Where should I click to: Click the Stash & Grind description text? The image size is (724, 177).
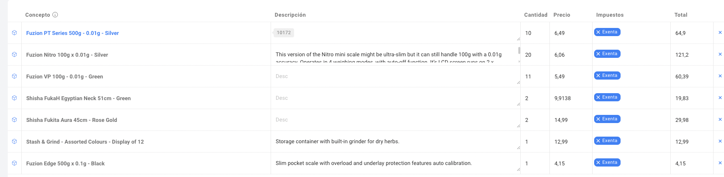point(337,142)
